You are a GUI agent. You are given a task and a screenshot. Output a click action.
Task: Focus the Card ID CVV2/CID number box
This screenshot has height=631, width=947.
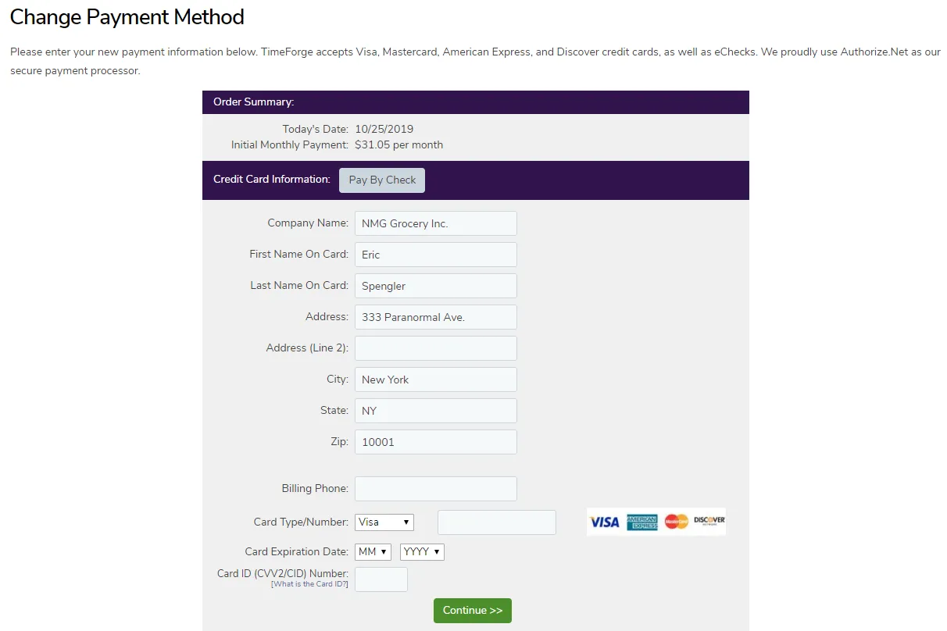(381, 579)
